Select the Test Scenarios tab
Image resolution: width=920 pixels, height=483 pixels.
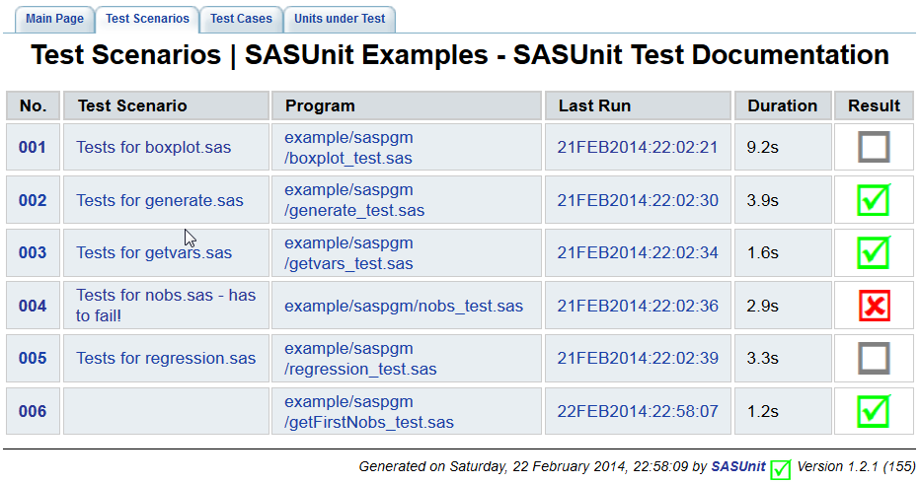147,19
